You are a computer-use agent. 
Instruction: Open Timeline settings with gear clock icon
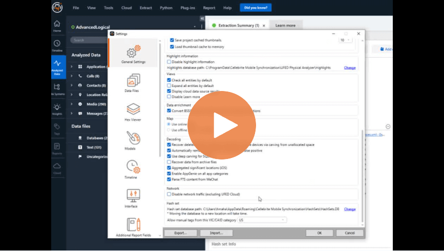(x=132, y=170)
